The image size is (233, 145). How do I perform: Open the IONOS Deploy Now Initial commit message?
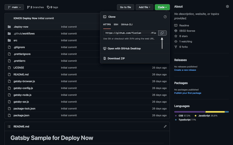[34, 18]
